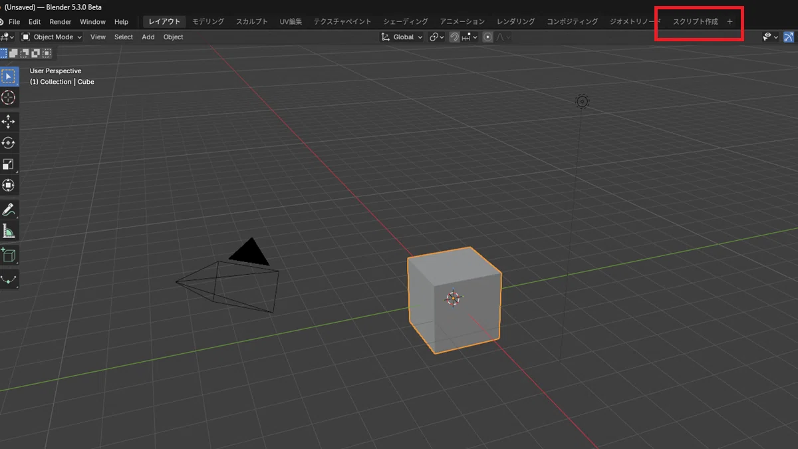
Task: Click the Blender logo menu icon
Action: click(x=2, y=22)
